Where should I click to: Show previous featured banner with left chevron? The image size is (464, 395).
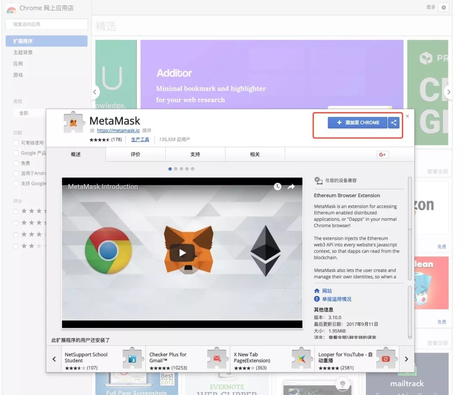tap(95, 92)
